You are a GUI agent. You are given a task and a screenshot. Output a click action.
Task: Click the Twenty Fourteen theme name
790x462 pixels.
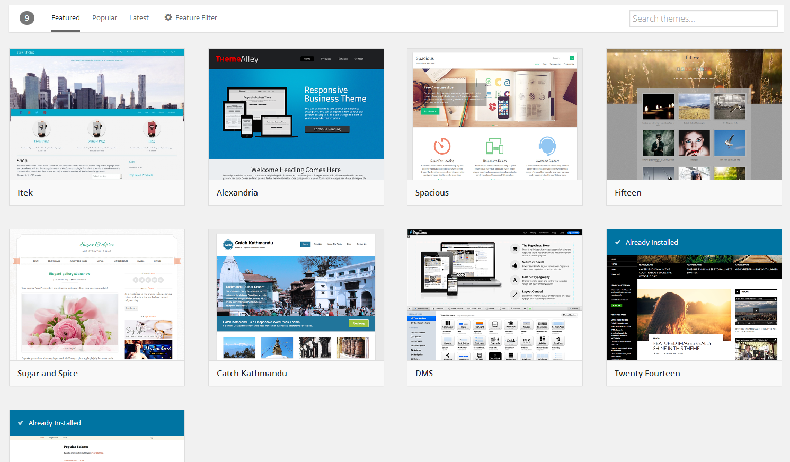(x=647, y=374)
